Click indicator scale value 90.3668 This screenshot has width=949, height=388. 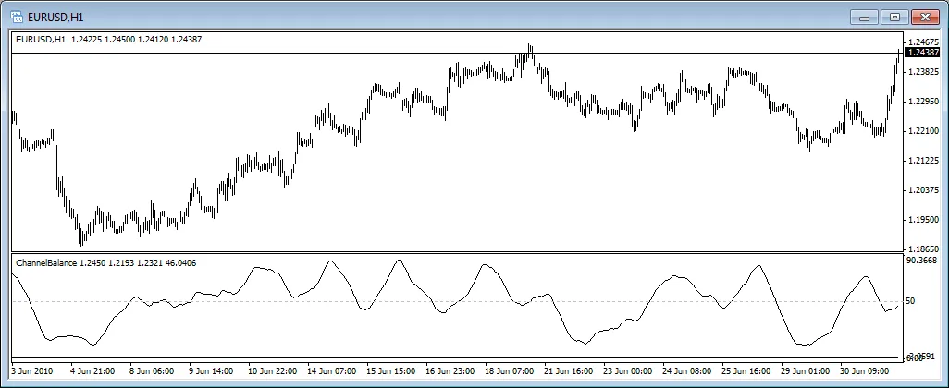click(922, 261)
